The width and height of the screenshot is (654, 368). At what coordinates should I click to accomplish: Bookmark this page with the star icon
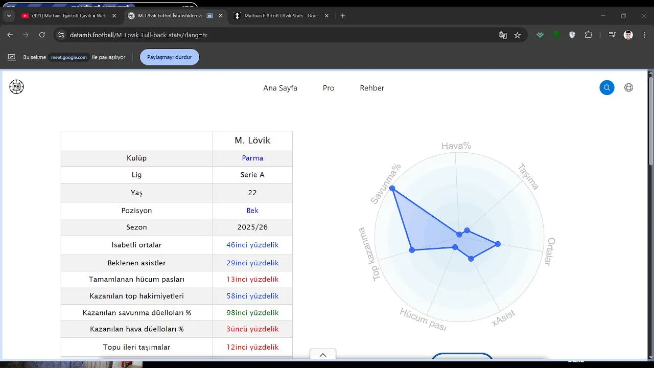(x=517, y=35)
